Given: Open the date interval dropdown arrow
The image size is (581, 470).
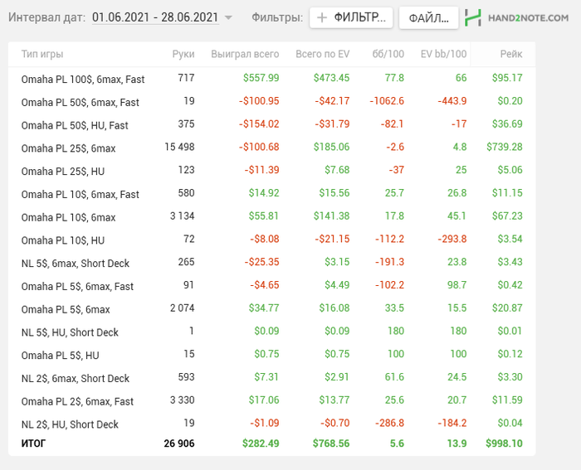Looking at the screenshot, I should (x=228, y=17).
